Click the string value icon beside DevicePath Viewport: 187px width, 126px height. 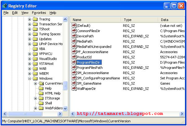click(x=74, y=36)
